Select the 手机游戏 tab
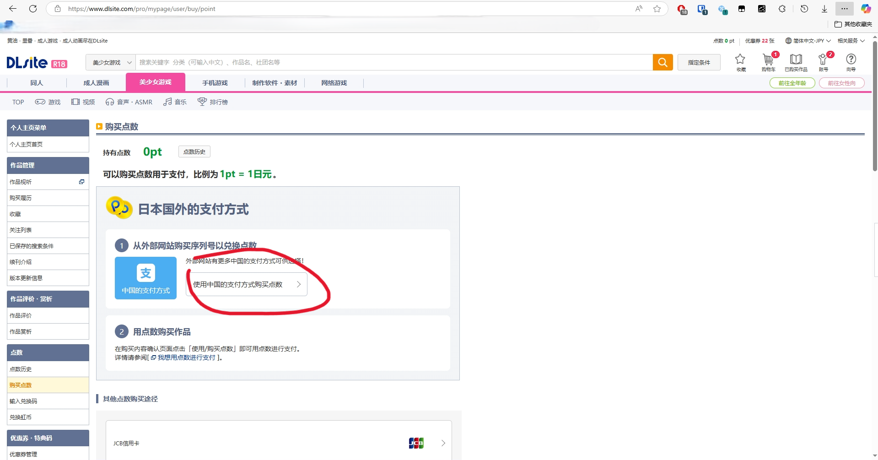The image size is (878, 460). pos(215,83)
